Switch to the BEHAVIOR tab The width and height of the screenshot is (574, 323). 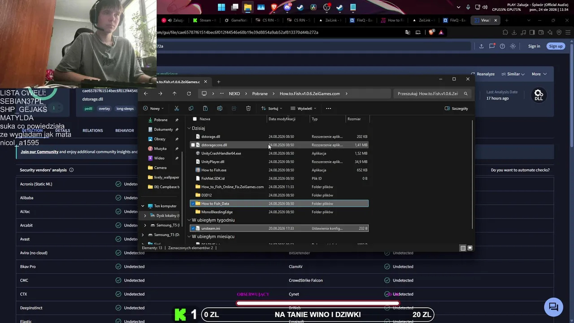tap(125, 131)
